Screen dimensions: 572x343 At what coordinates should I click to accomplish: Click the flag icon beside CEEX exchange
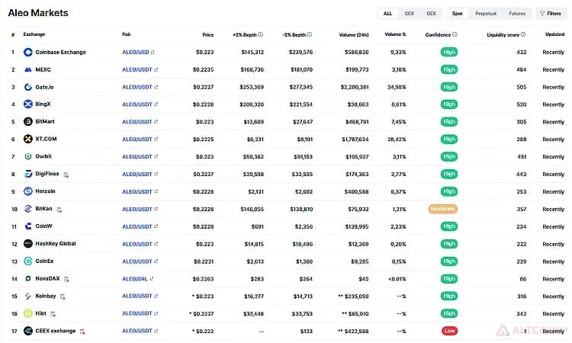click(x=82, y=332)
